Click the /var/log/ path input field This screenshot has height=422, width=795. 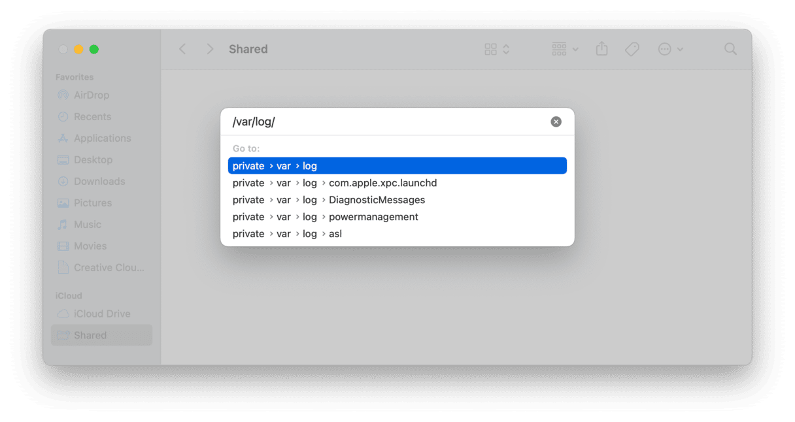(x=386, y=122)
